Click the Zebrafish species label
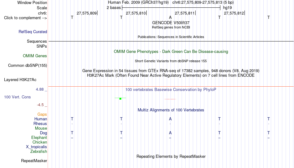Viewport: 294px width, 168px height. tap(39, 152)
